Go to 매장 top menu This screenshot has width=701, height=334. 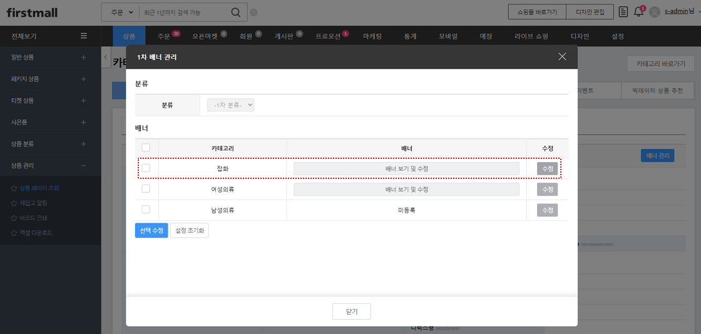(486, 37)
